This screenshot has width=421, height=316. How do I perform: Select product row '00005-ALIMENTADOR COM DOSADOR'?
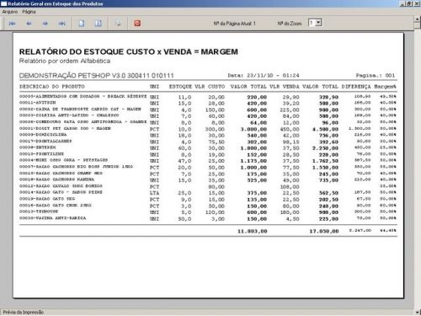click(208, 97)
